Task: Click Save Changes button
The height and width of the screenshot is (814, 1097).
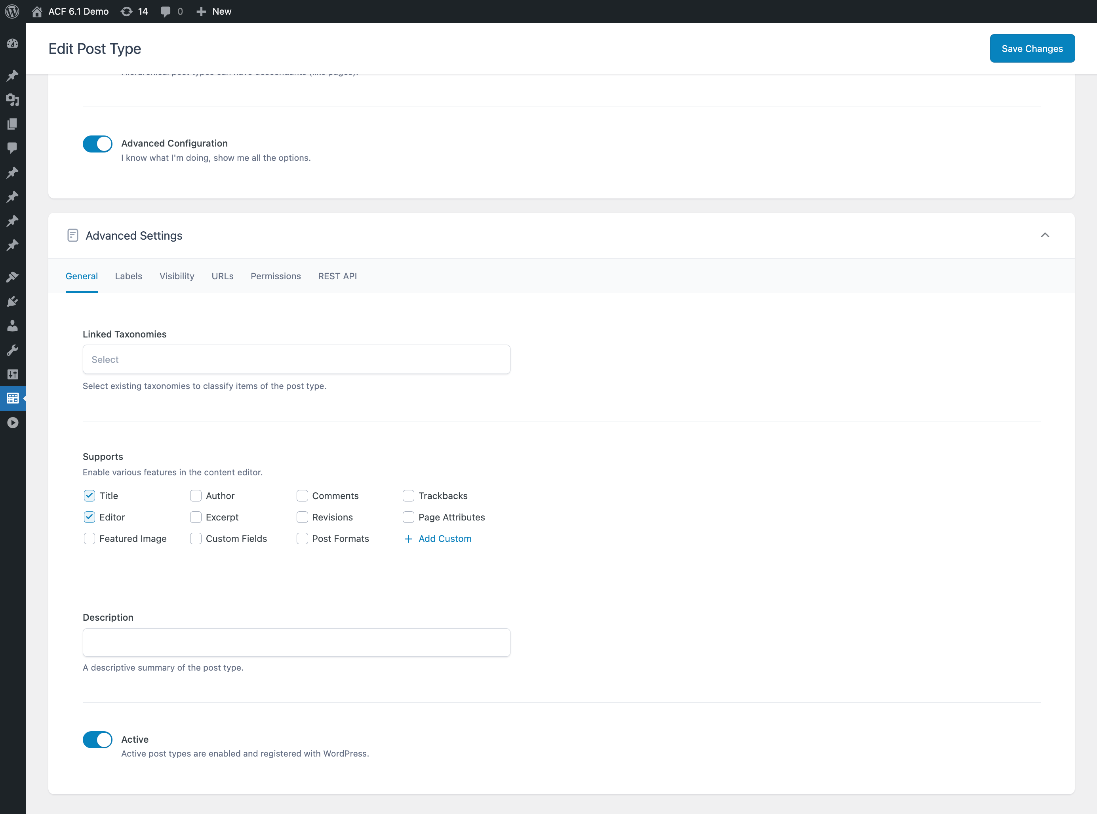Action: point(1032,48)
